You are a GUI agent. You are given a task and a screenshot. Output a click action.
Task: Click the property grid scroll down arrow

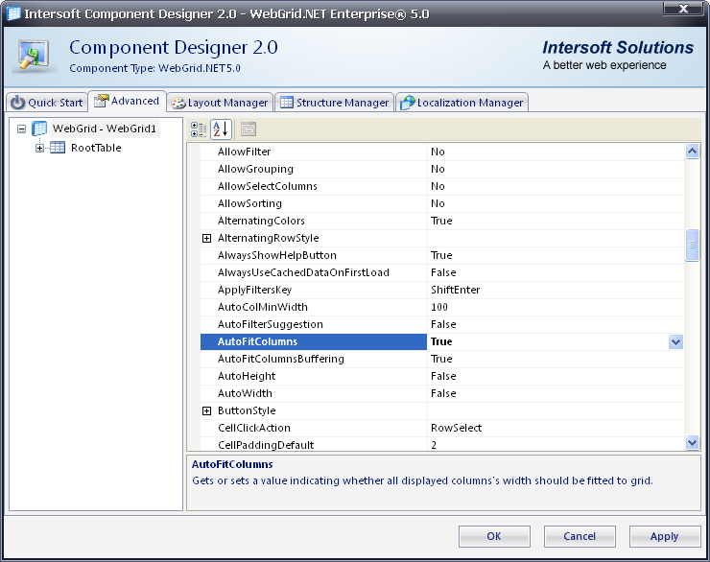pyautogui.click(x=692, y=442)
